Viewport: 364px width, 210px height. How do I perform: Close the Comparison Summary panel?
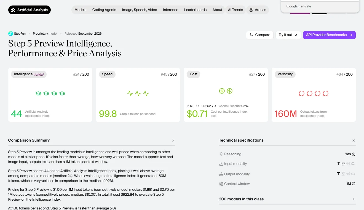click(x=173, y=140)
